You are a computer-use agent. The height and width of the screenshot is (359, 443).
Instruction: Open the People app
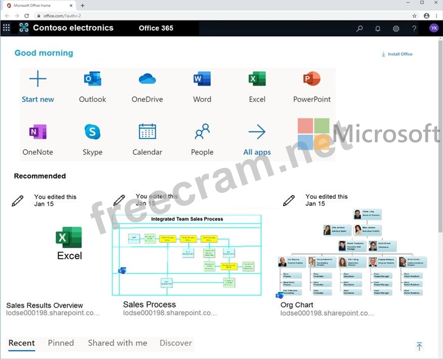click(202, 132)
